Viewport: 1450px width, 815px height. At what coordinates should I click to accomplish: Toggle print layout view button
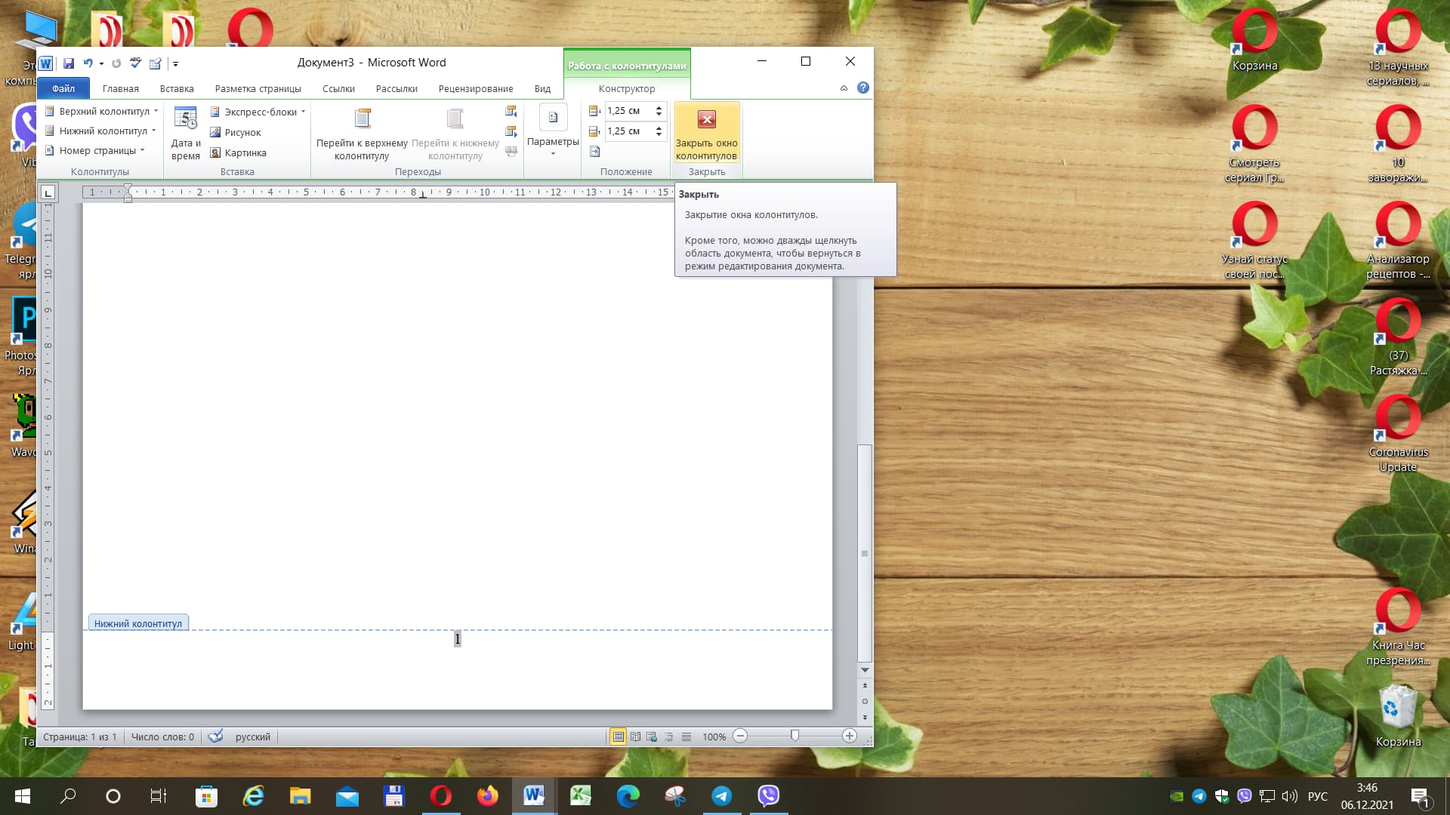tap(618, 737)
